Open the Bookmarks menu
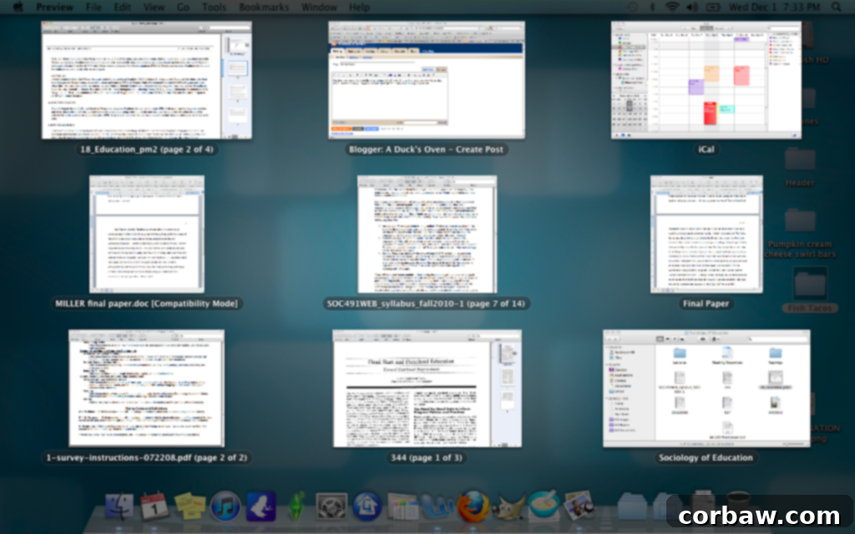The width and height of the screenshot is (855, 534). 262,7
